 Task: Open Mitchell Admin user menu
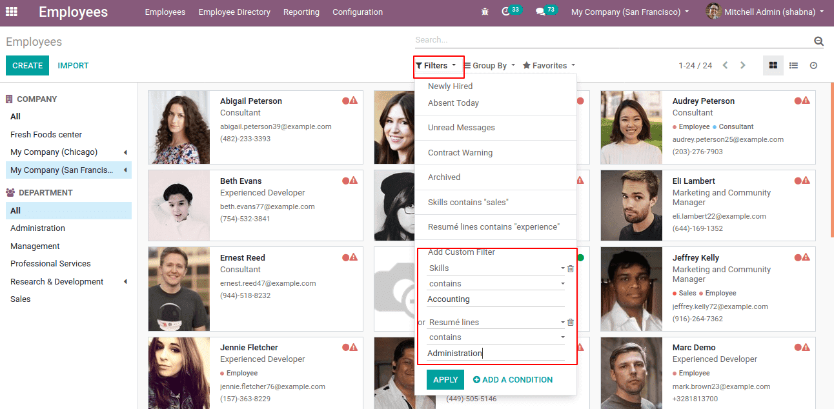(765, 12)
